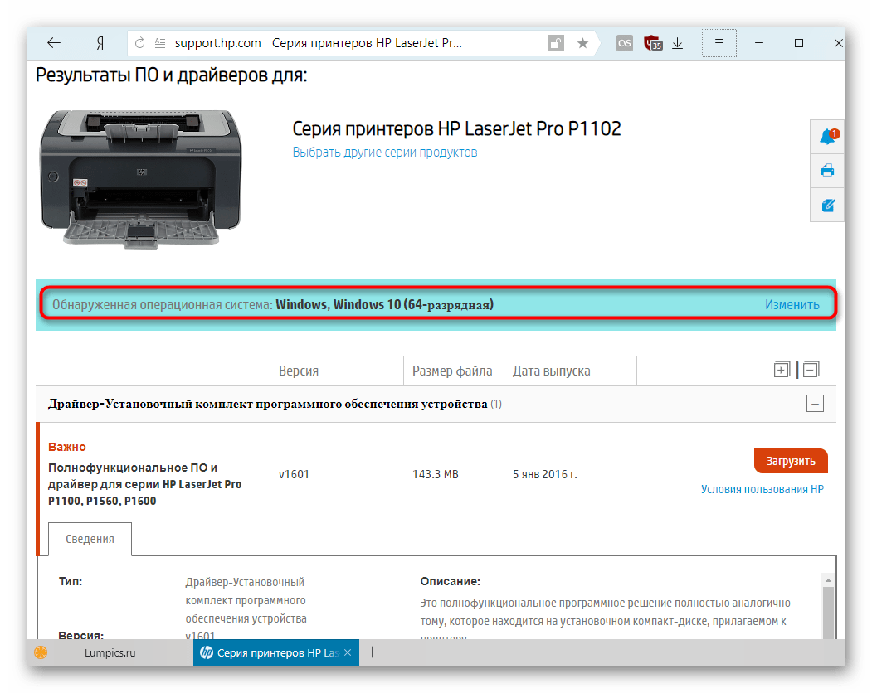Toggle reader mode icon in address bar

pos(159,43)
